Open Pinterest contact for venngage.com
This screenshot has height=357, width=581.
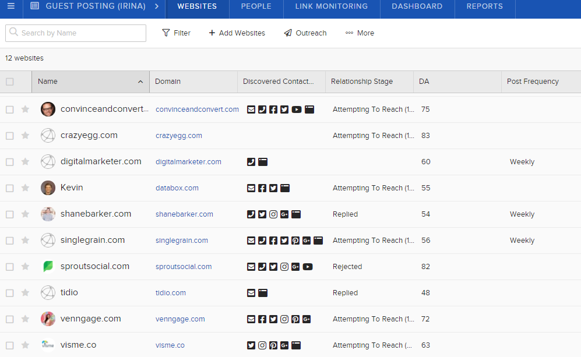(295, 319)
